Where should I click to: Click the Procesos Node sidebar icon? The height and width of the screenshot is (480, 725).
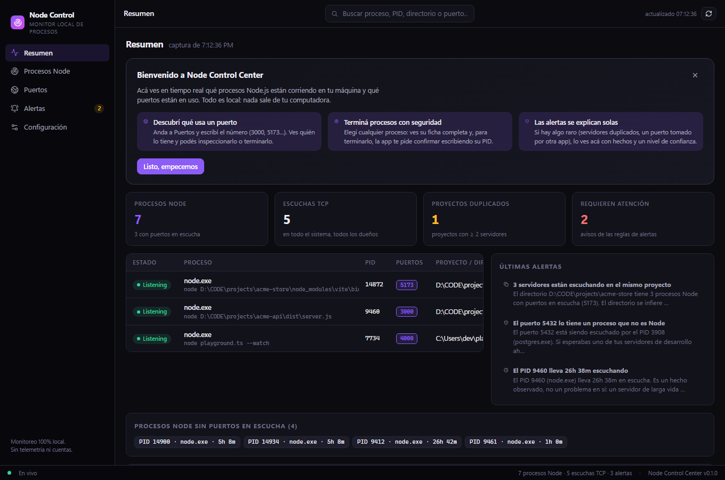tap(15, 71)
